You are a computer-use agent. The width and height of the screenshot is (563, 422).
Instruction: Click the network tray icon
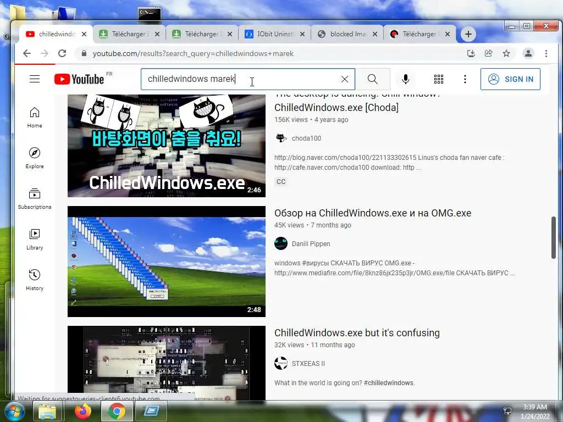507,410
